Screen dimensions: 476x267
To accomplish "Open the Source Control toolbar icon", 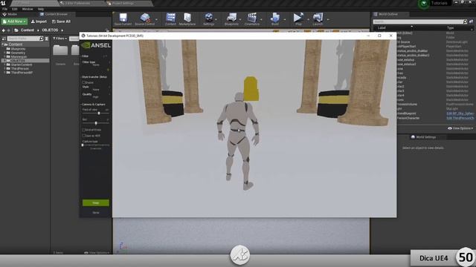I will pyautogui.click(x=145, y=18).
